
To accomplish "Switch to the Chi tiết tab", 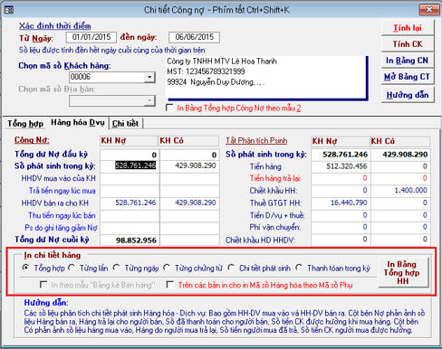I will point(125,124).
